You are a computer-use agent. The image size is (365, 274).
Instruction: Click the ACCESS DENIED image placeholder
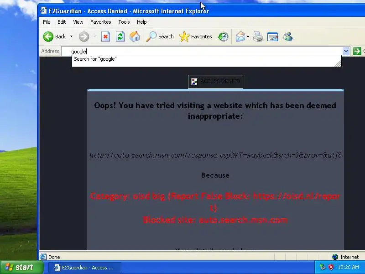215,82
